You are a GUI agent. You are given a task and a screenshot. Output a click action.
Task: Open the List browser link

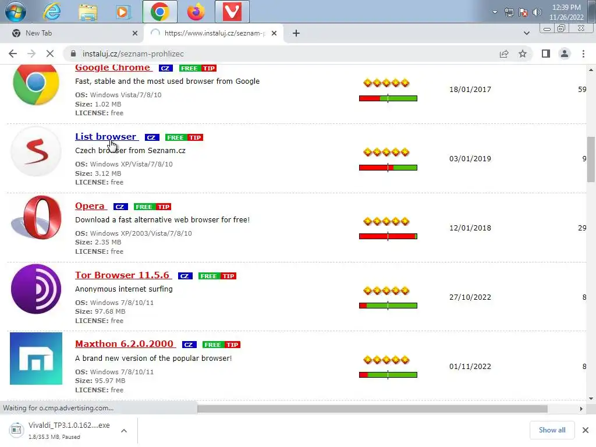click(x=107, y=136)
